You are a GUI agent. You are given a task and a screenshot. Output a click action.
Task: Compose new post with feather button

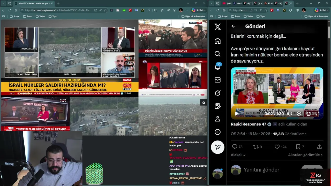pyautogui.click(x=217, y=147)
